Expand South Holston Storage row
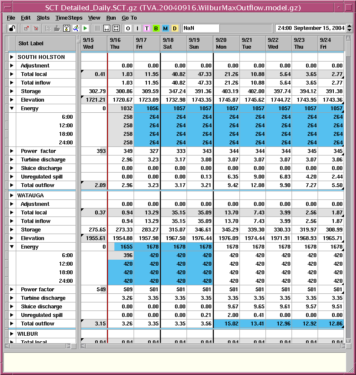The height and width of the screenshot is (375, 356). [12, 91]
